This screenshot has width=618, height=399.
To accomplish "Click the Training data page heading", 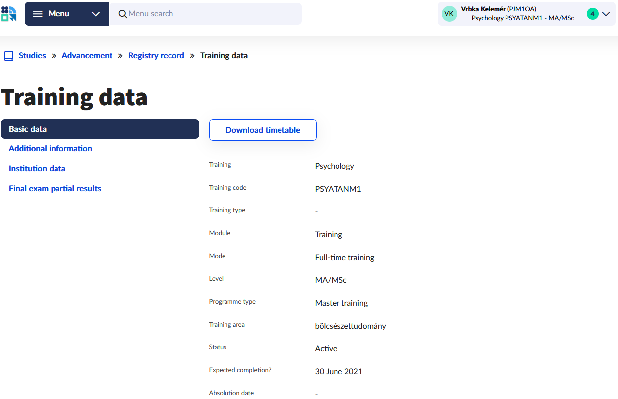I will click(x=74, y=97).
